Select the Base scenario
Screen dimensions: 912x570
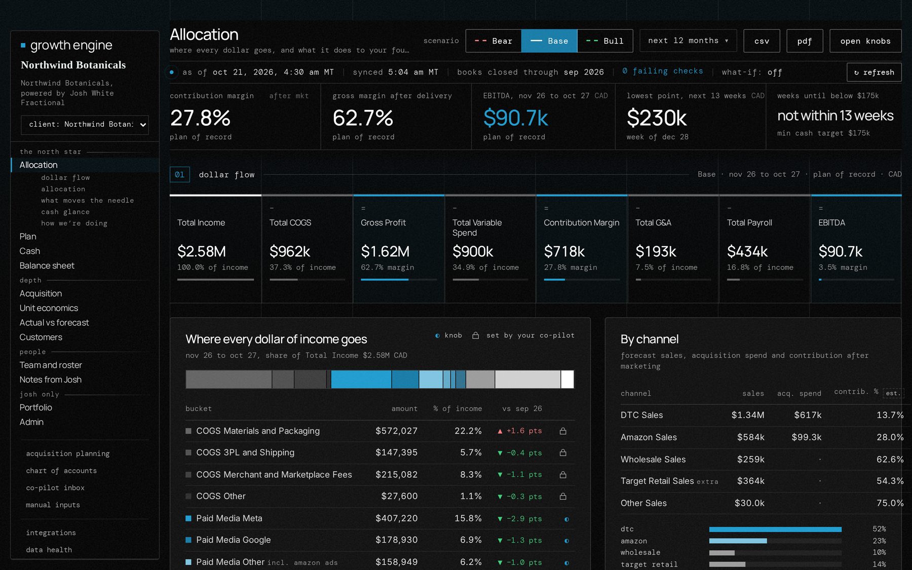click(549, 41)
